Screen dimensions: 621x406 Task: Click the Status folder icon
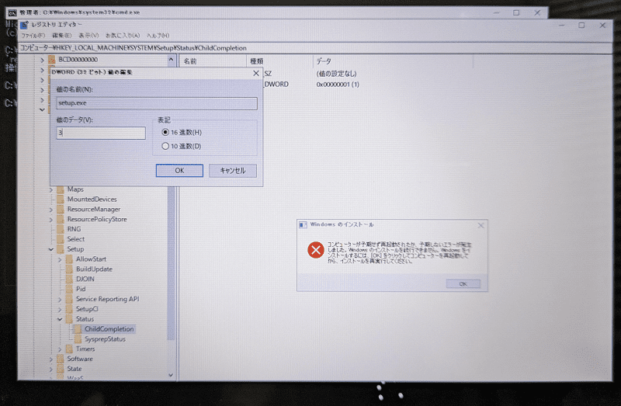coord(69,319)
